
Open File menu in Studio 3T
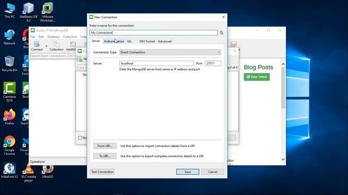point(33,37)
